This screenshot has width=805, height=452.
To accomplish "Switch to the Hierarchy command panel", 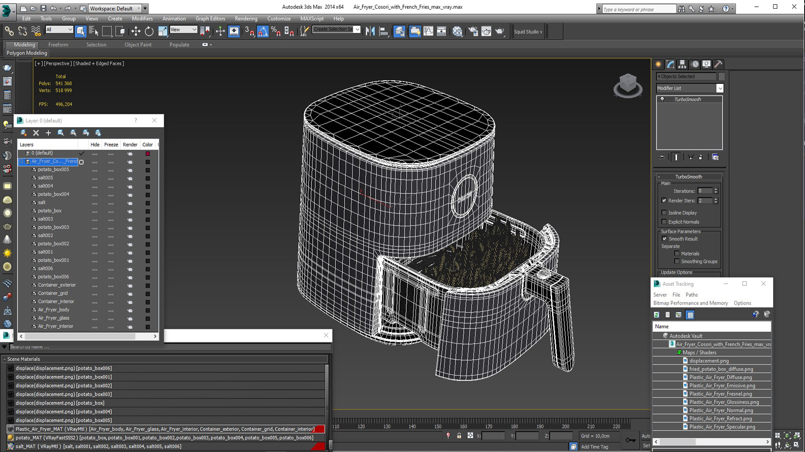I will (x=682, y=64).
